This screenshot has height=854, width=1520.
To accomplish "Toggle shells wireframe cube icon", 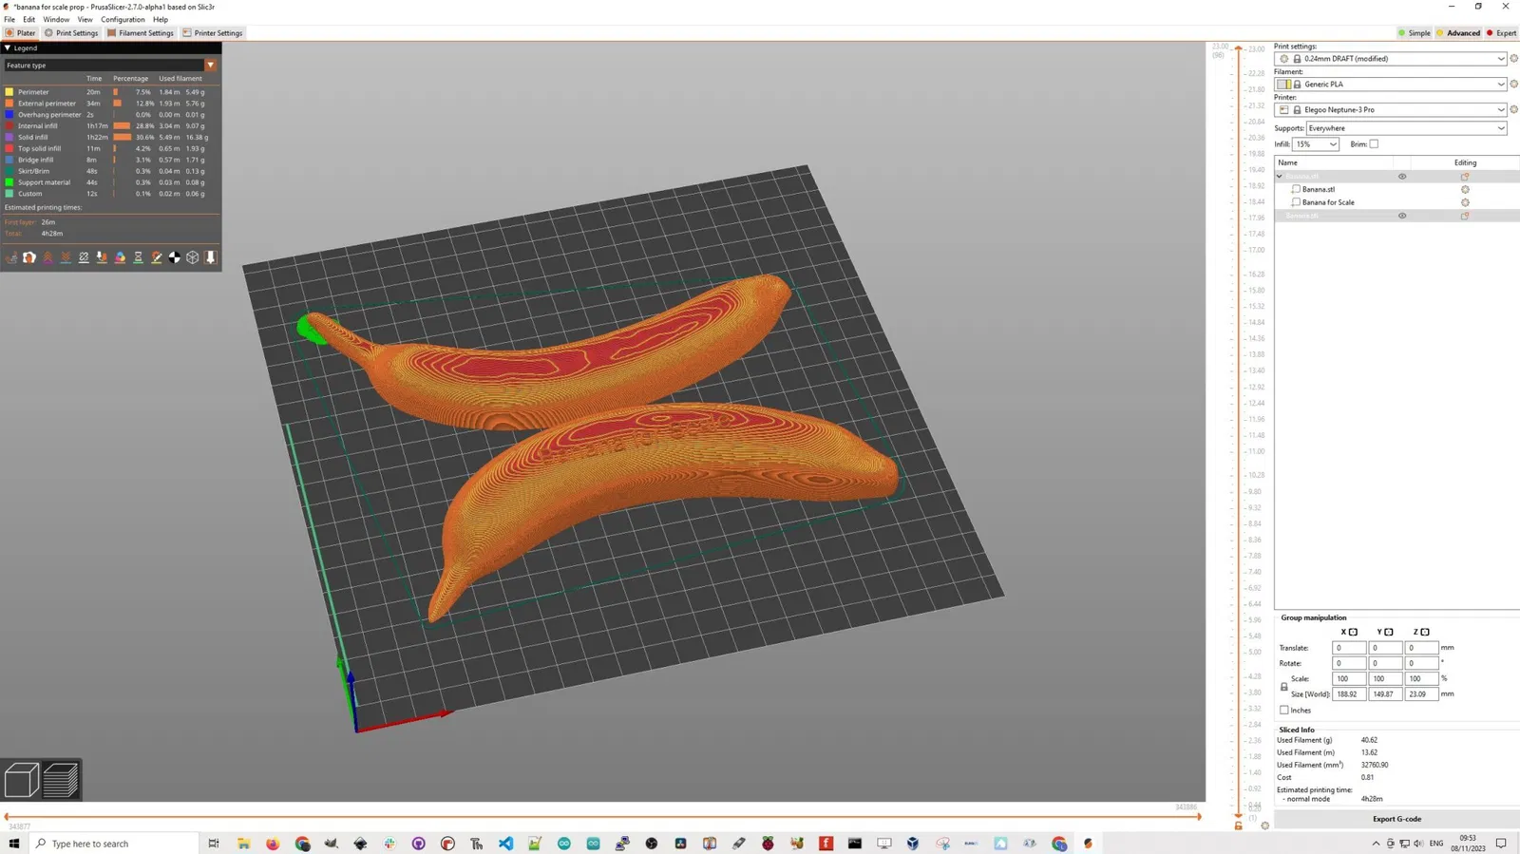I will point(193,257).
